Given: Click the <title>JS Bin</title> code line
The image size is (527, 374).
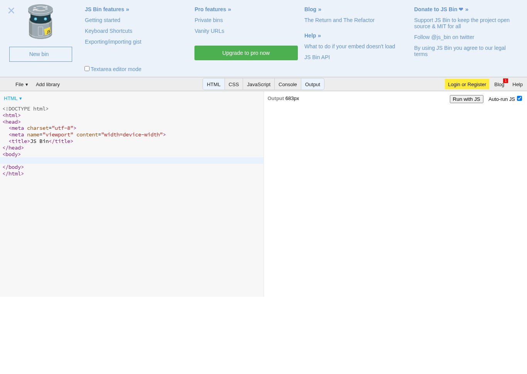Looking at the screenshot, I should (x=41, y=141).
